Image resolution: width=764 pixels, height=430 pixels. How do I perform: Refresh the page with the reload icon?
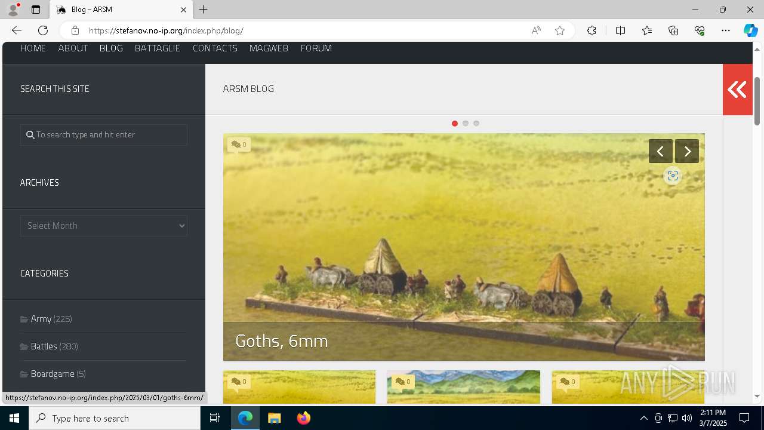(x=43, y=30)
